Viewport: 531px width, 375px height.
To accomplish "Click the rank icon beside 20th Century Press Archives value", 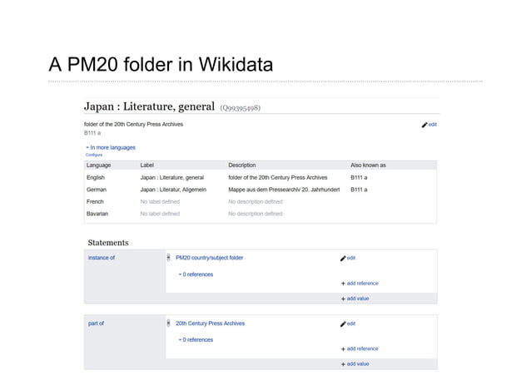I will pos(169,323).
